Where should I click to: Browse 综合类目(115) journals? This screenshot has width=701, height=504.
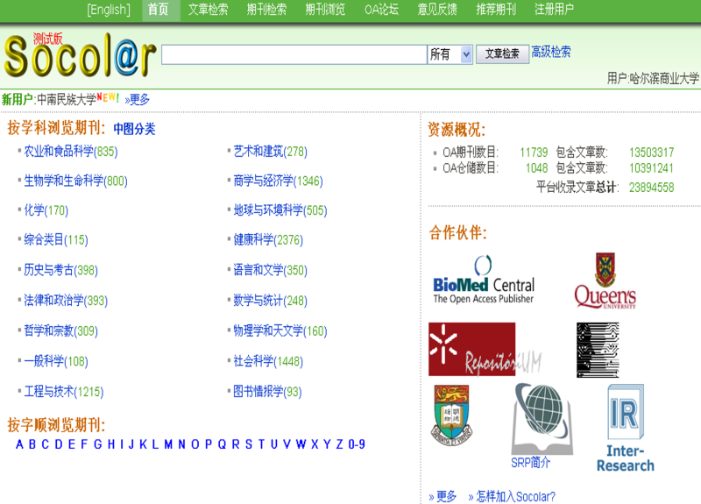(56, 239)
